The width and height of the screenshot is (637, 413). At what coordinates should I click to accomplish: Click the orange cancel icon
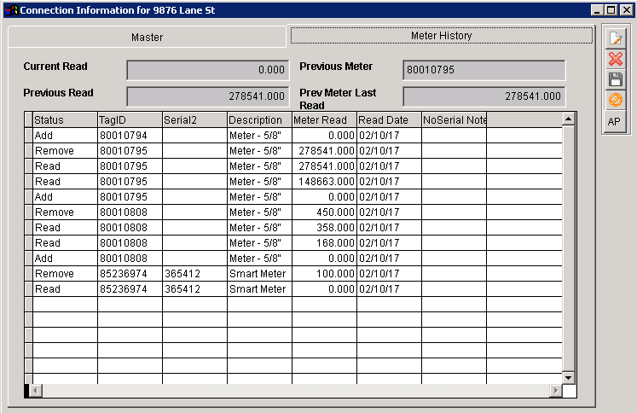(x=614, y=100)
